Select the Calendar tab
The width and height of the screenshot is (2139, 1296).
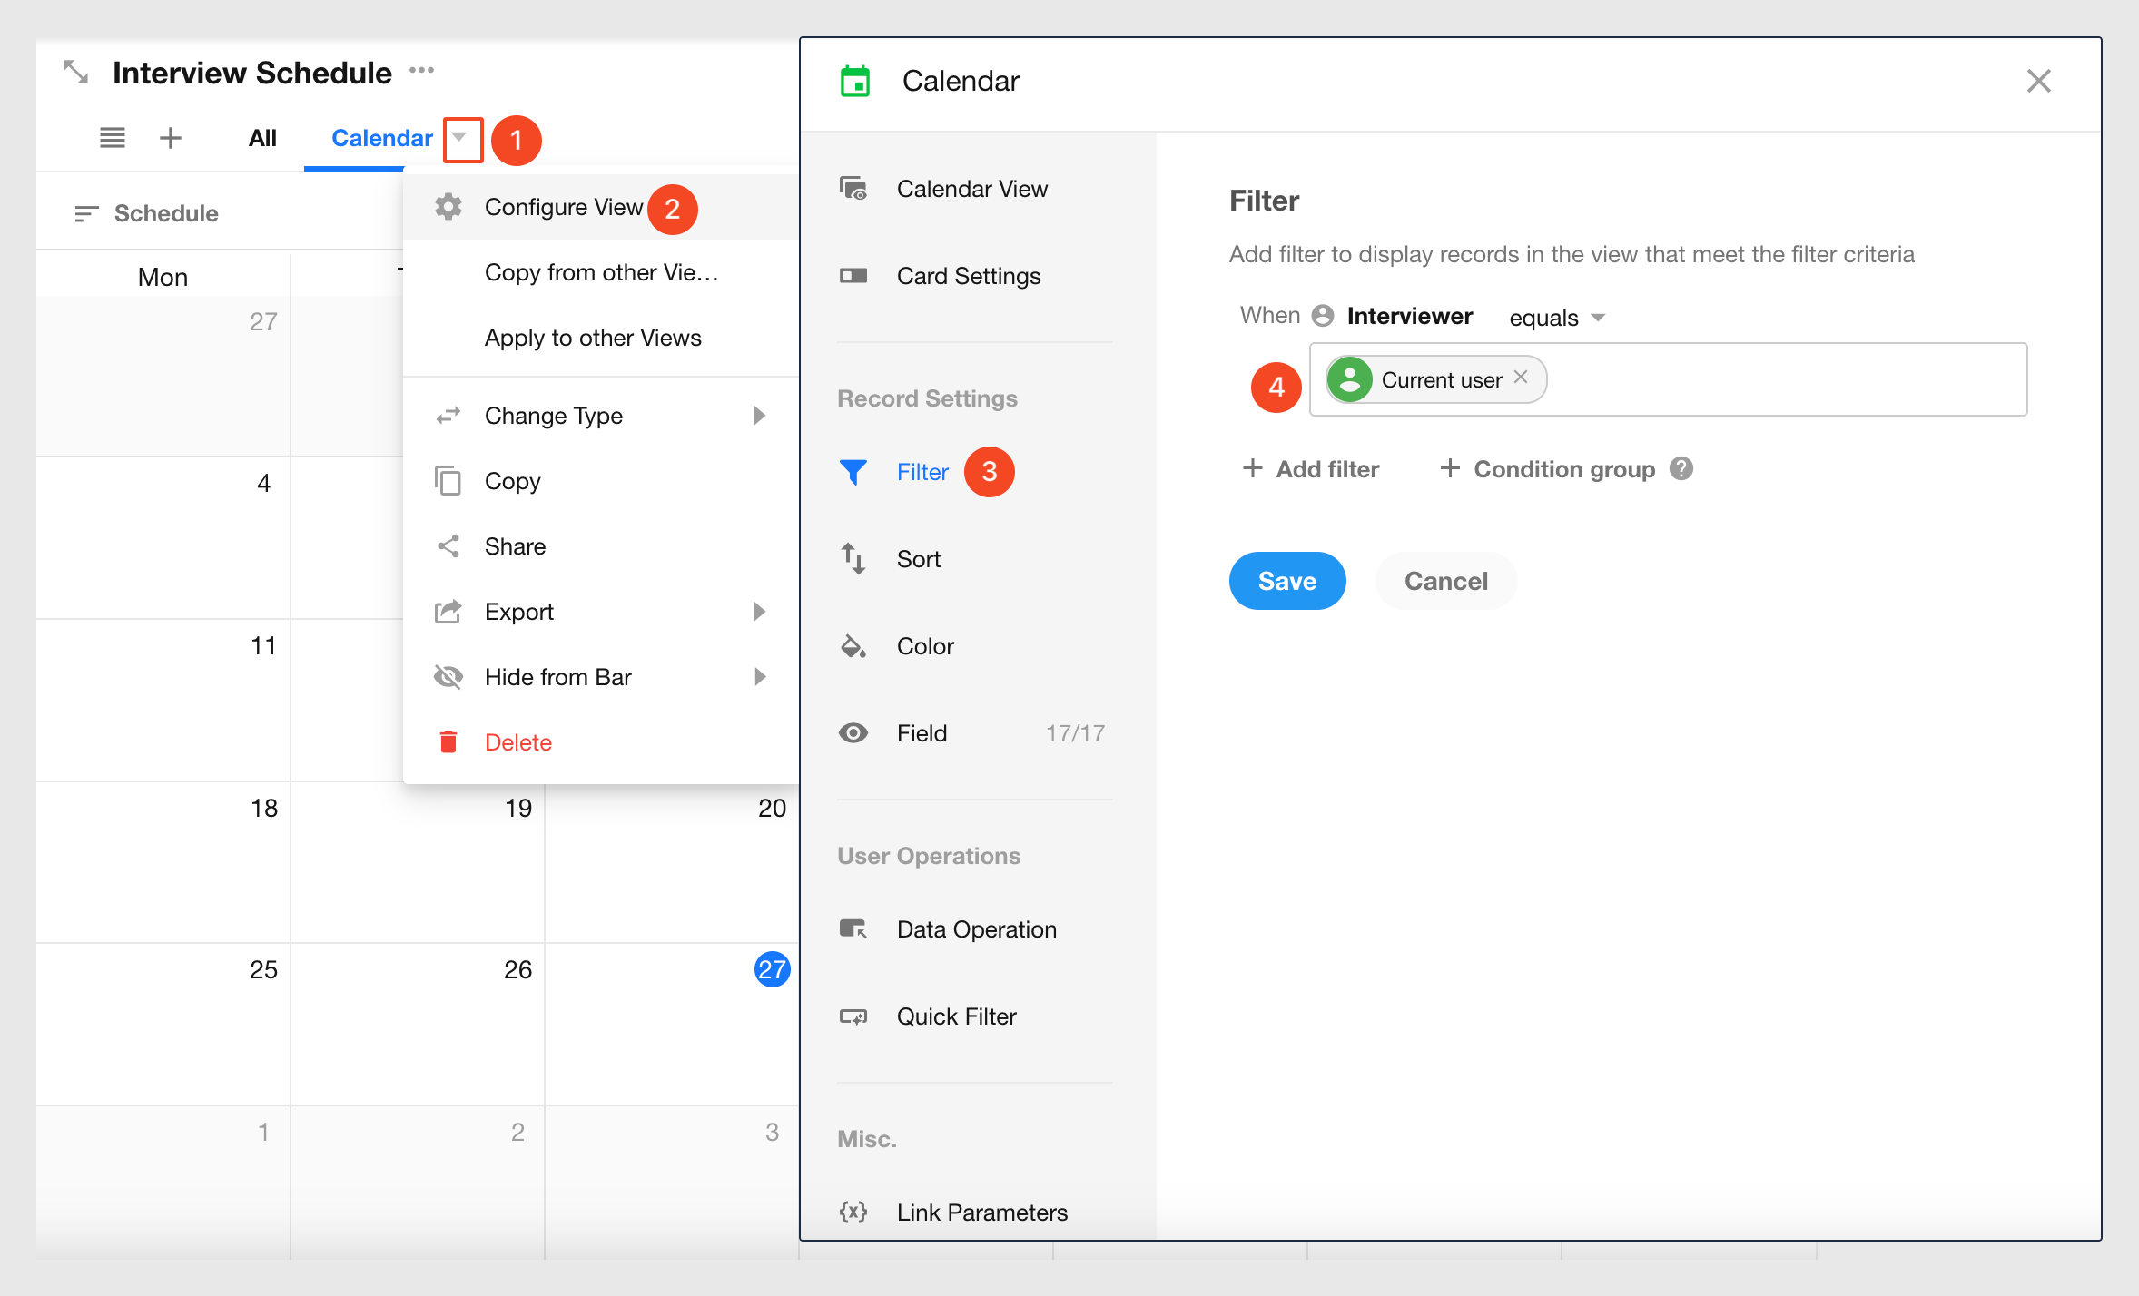pos(381,138)
